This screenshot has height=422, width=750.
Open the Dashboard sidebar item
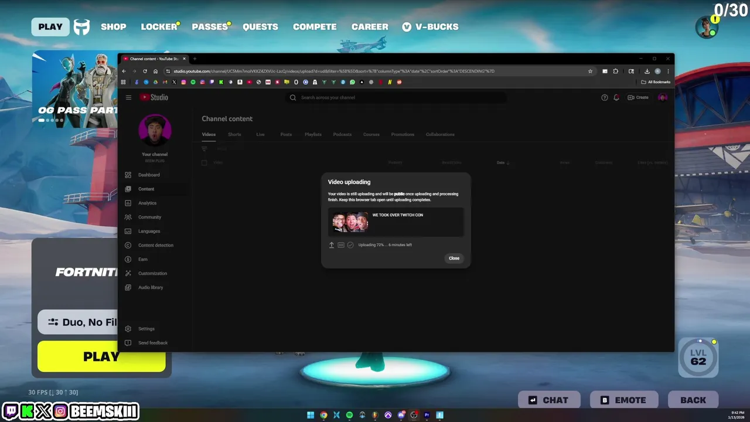point(149,175)
